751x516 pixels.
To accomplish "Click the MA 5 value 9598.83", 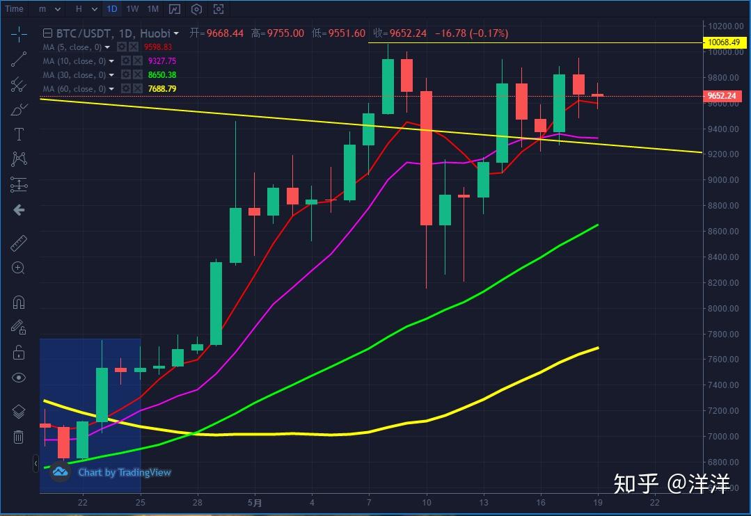I will (x=157, y=47).
